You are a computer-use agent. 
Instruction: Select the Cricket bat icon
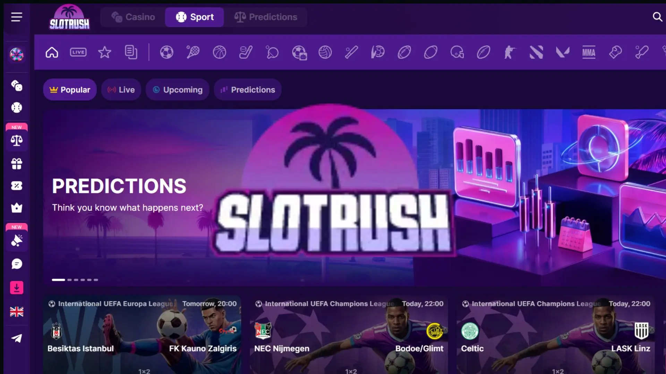tap(642, 52)
